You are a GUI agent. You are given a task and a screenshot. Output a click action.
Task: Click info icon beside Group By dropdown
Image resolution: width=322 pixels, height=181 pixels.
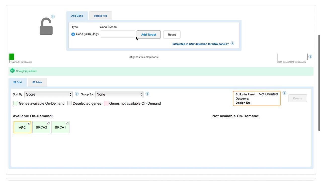point(147,94)
